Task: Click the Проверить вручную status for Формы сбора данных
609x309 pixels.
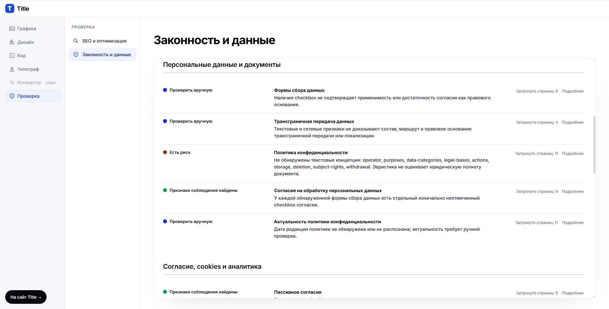Action: click(191, 90)
